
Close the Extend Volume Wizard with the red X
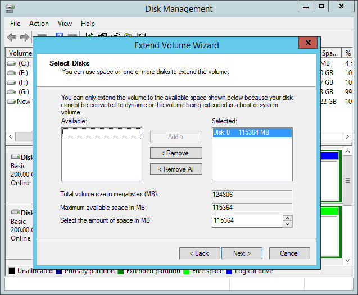[308, 43]
